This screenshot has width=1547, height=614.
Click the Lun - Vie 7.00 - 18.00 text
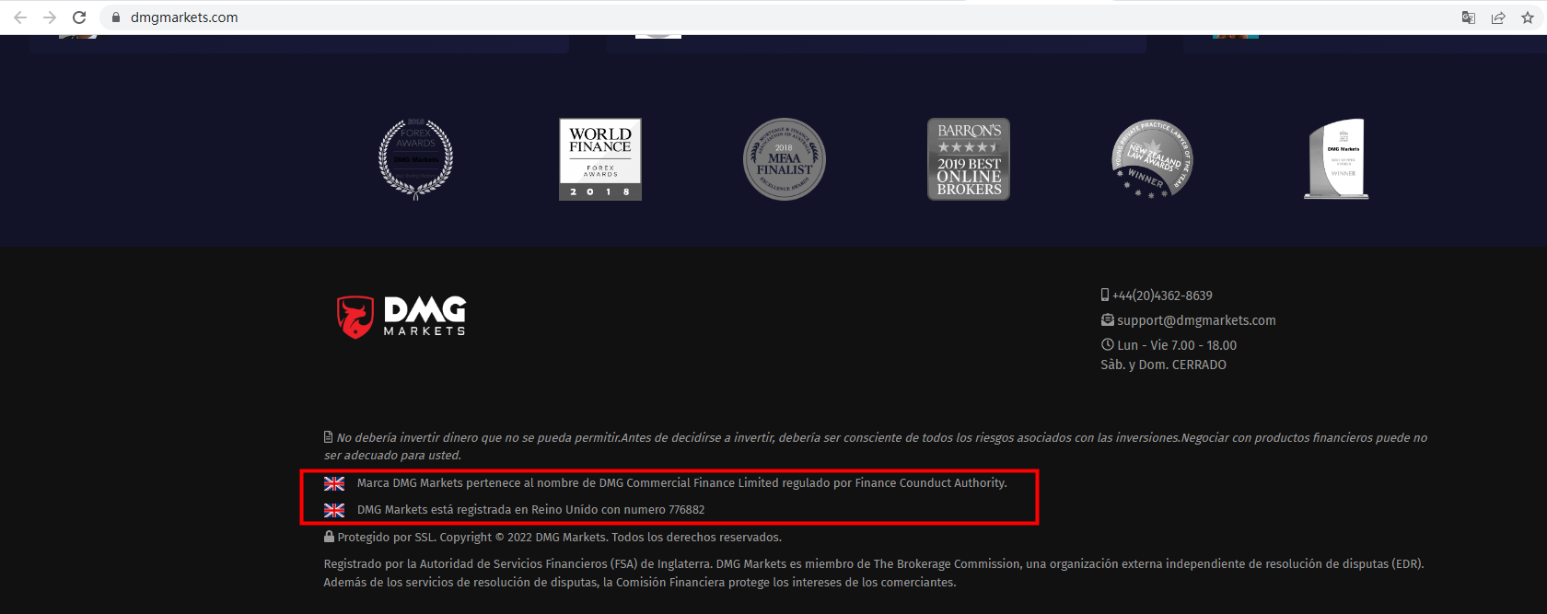(1177, 345)
